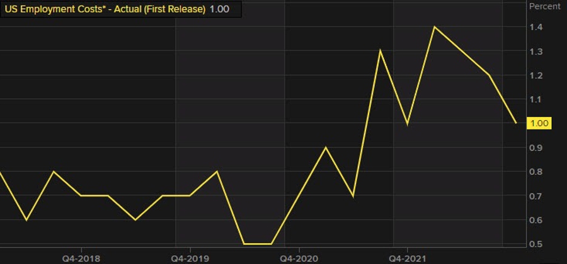Click the 1.1 y-axis tick label
Image resolution: width=567 pixels, height=264 pixels.
536,99
